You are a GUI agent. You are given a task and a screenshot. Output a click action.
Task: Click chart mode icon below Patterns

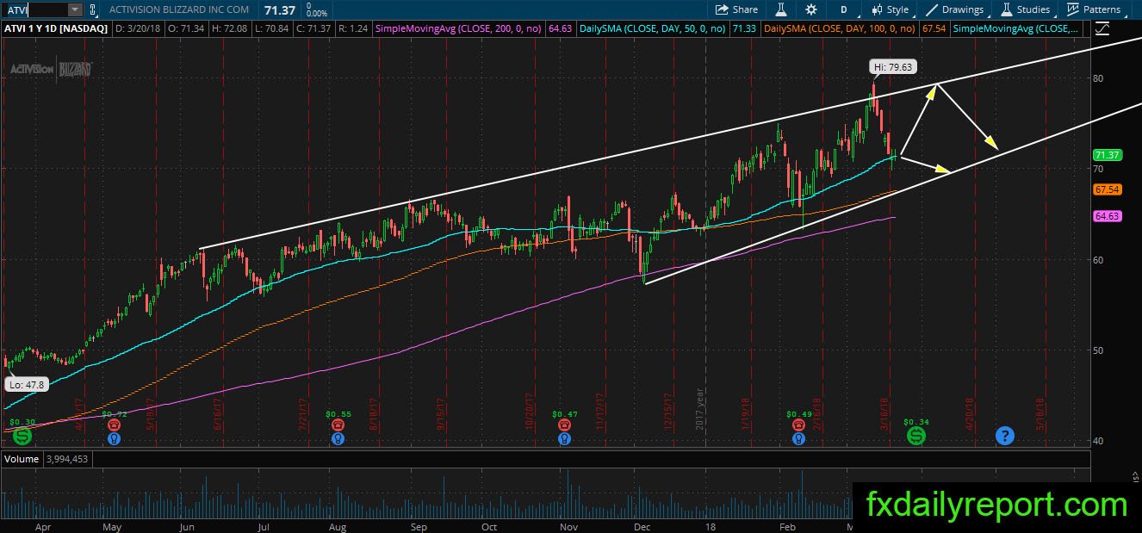click(1102, 28)
